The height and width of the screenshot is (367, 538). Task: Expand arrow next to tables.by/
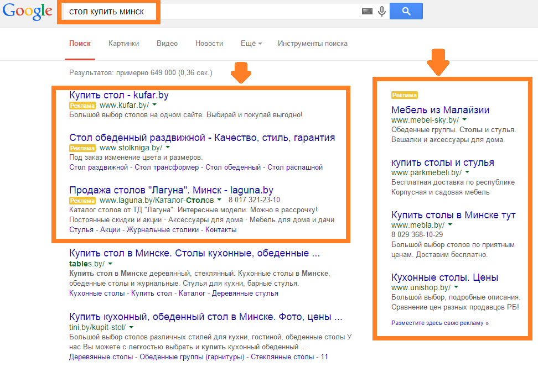pyautogui.click(x=110, y=264)
